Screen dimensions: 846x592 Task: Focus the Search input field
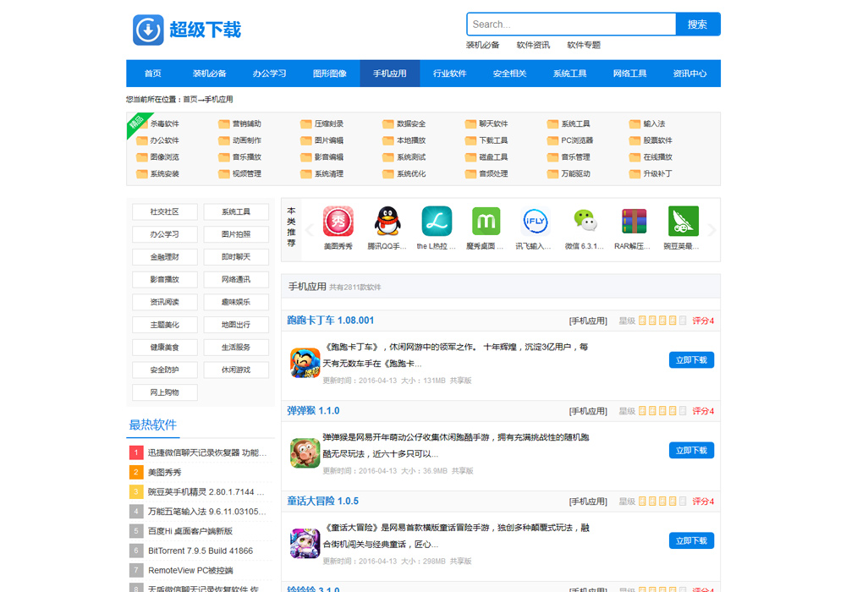pyautogui.click(x=571, y=25)
